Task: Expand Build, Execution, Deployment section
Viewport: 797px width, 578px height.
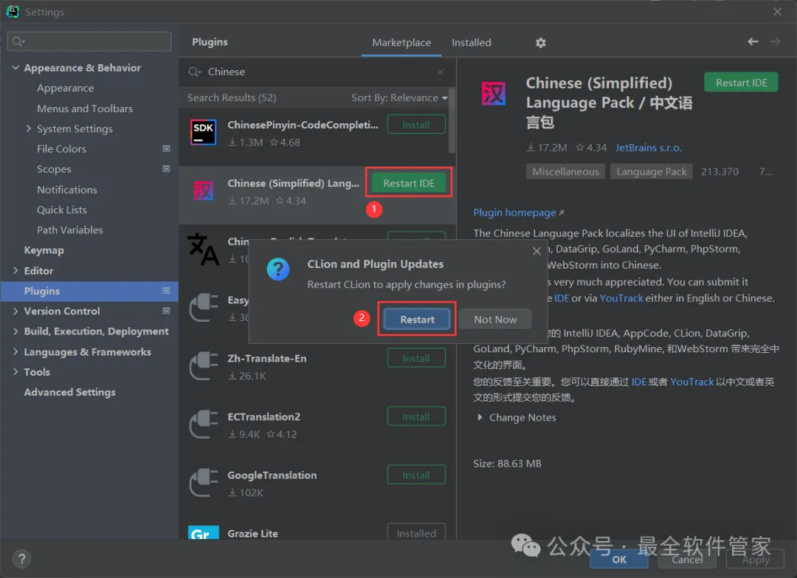Action: [15, 331]
